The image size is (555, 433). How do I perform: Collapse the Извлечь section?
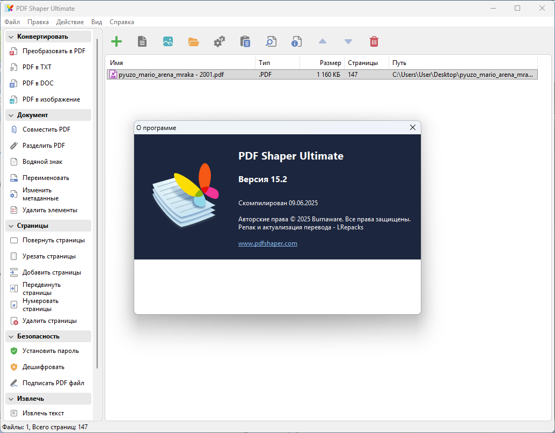(x=11, y=399)
